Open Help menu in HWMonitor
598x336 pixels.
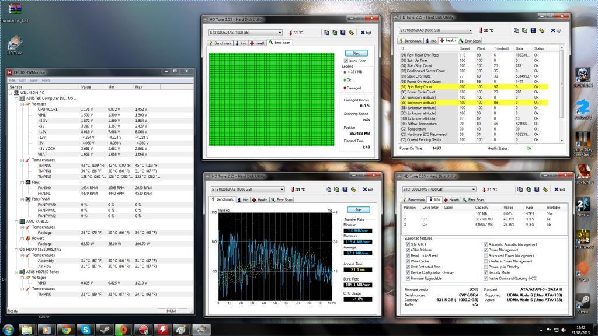point(46,80)
